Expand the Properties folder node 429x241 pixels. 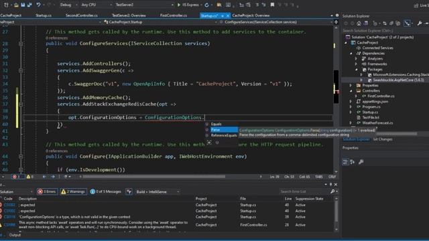(x=351, y=86)
